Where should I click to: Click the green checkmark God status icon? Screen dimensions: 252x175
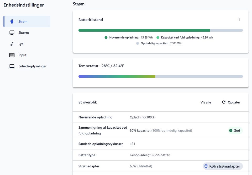click(x=231, y=130)
